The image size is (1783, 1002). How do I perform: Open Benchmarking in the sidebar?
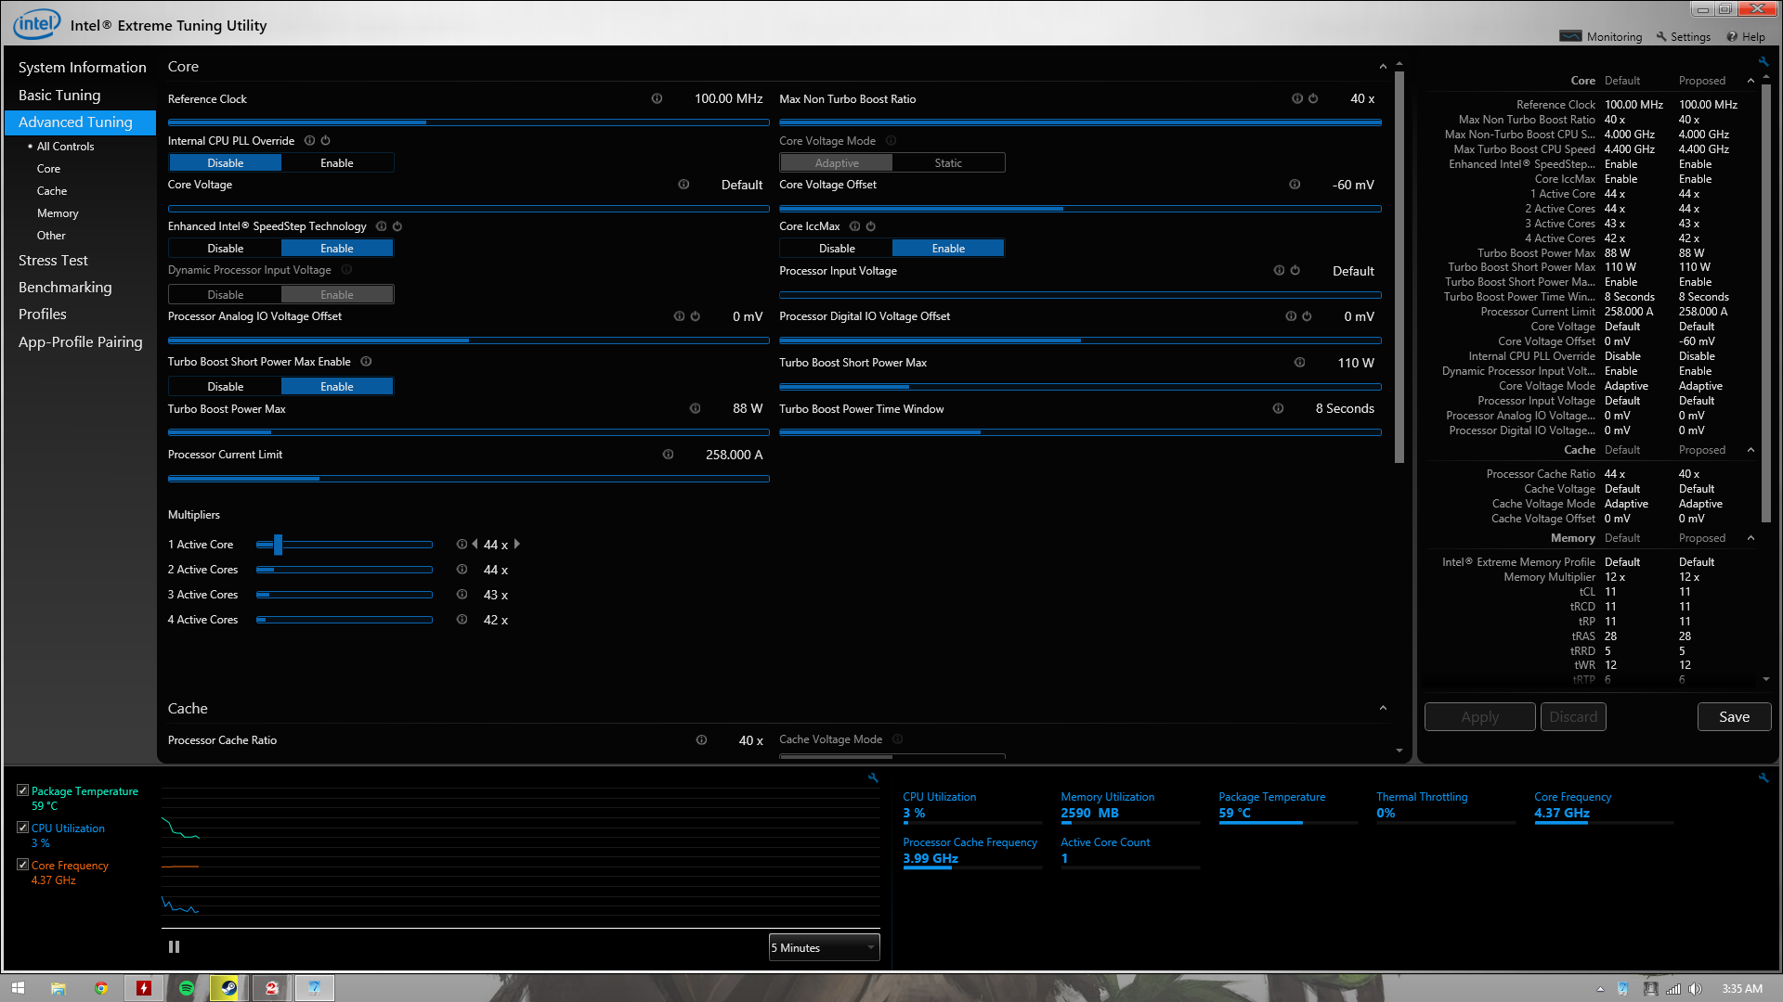[65, 288]
